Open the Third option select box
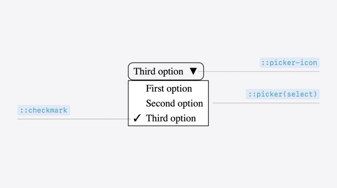The height and width of the screenshot is (188, 337). point(166,71)
